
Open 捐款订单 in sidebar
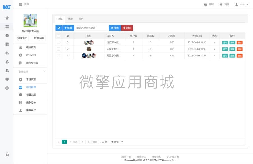[31, 102]
